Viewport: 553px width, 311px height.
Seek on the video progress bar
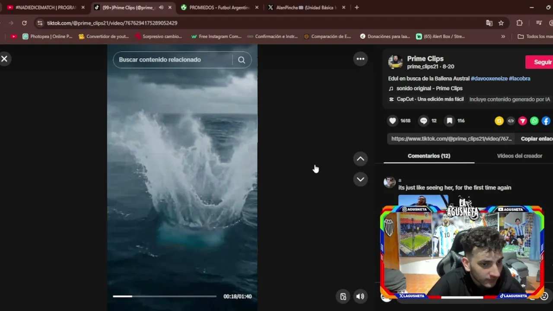tap(165, 296)
